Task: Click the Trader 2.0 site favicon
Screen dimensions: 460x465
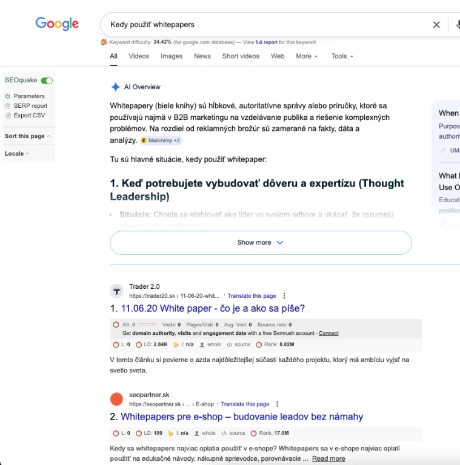Action: (x=116, y=291)
